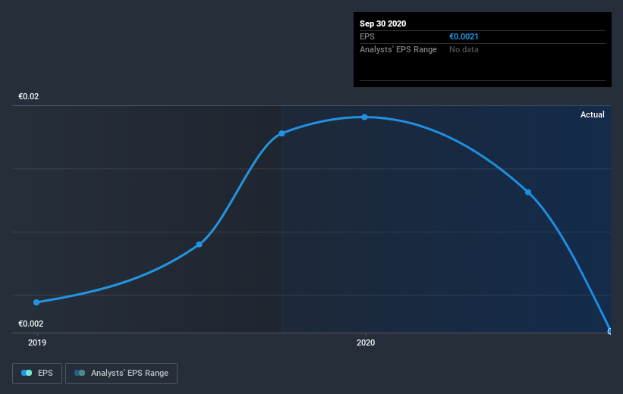Select the first EPS data point at 2019
Screen dimensions: 623x394
tap(36, 302)
